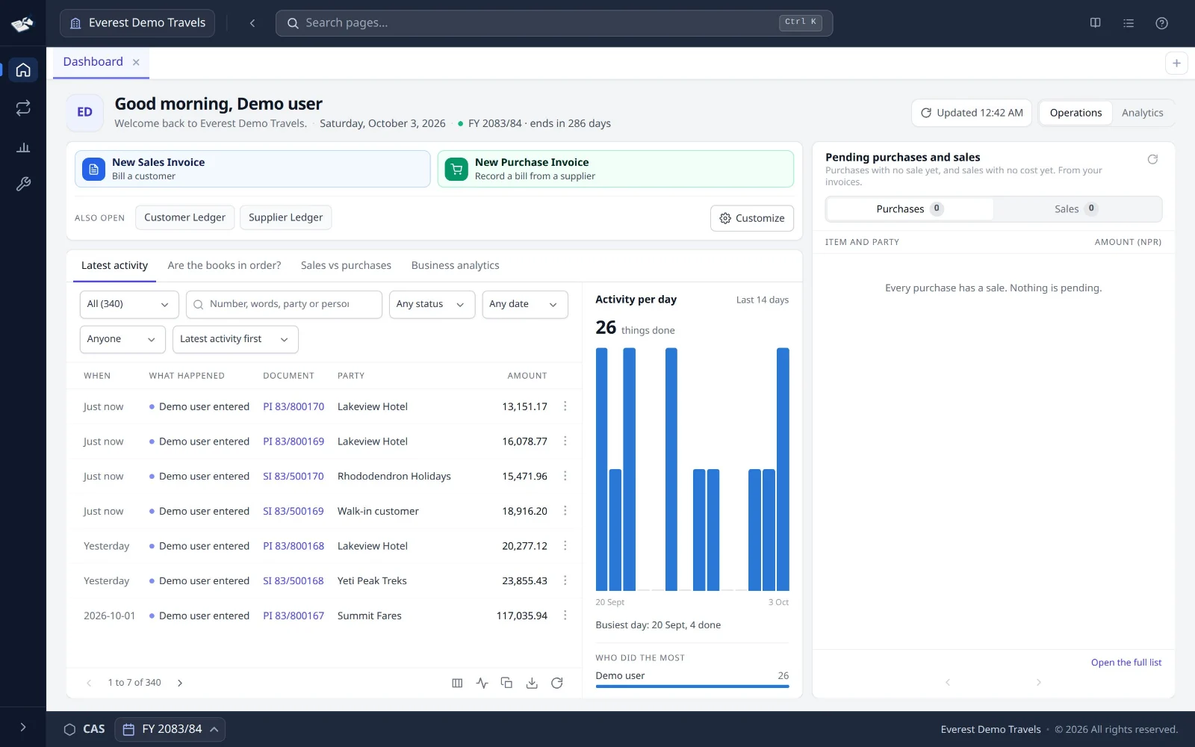Screen dimensions: 1195x747
Task: Open the Latest activity first sort dropdown
Action: tap(235, 340)
